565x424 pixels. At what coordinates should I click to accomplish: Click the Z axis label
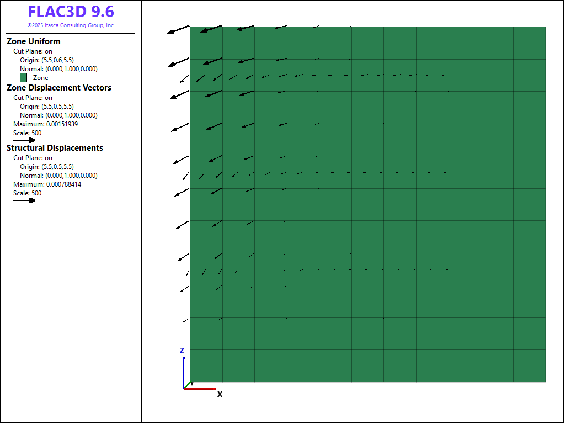tap(182, 351)
